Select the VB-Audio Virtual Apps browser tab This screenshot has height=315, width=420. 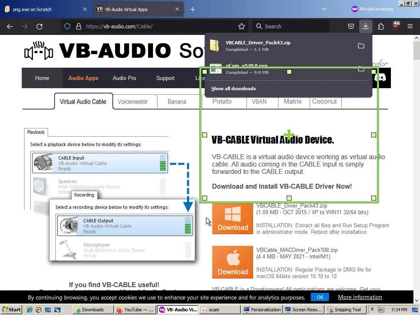pyautogui.click(x=138, y=9)
